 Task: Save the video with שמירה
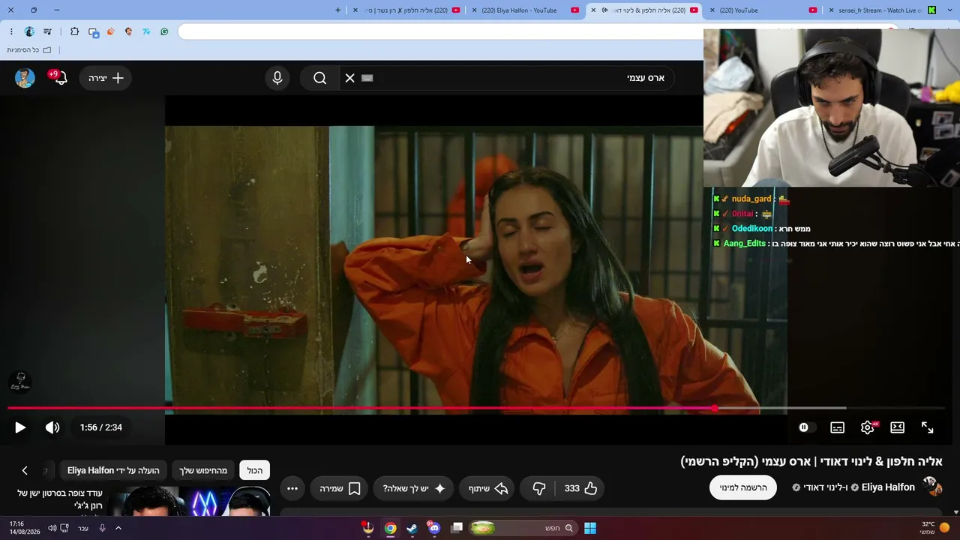340,488
